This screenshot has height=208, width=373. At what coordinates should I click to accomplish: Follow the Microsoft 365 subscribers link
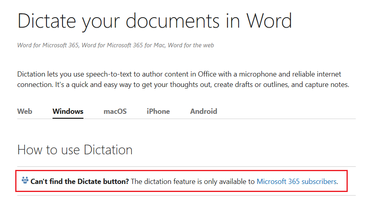297,182
